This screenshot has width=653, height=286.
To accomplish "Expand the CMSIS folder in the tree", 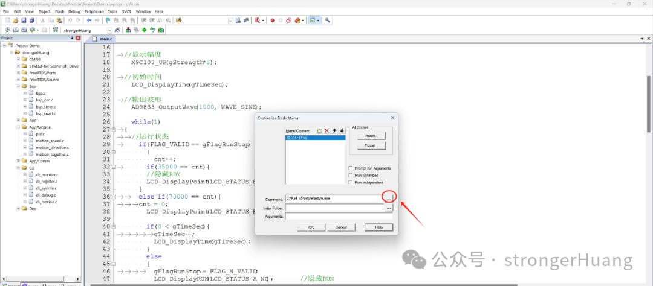I will (18, 59).
